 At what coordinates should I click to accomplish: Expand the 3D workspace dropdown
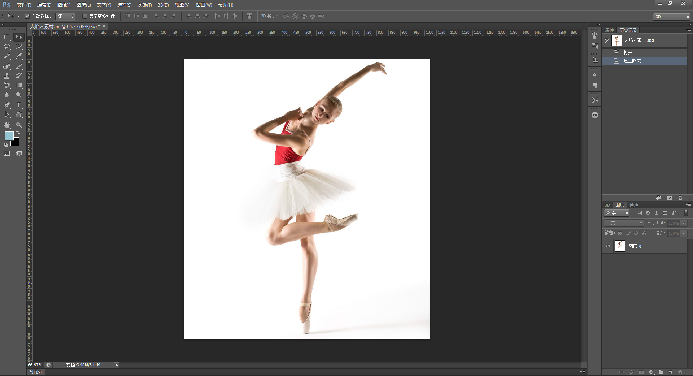click(x=672, y=17)
